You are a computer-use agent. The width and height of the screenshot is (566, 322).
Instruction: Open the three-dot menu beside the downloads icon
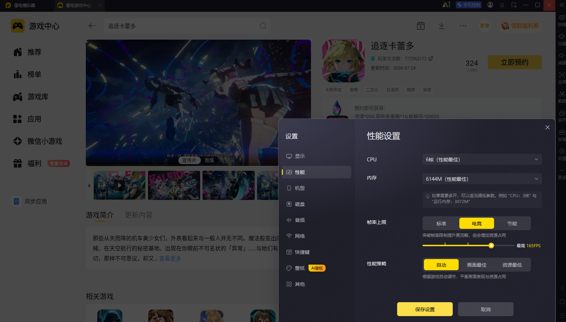(463, 26)
